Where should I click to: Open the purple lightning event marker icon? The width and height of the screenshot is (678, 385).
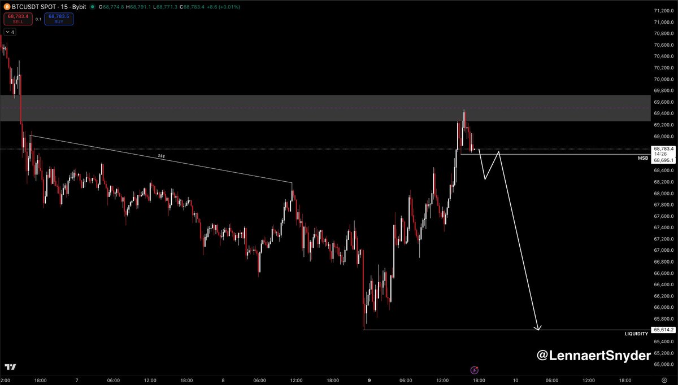475,370
